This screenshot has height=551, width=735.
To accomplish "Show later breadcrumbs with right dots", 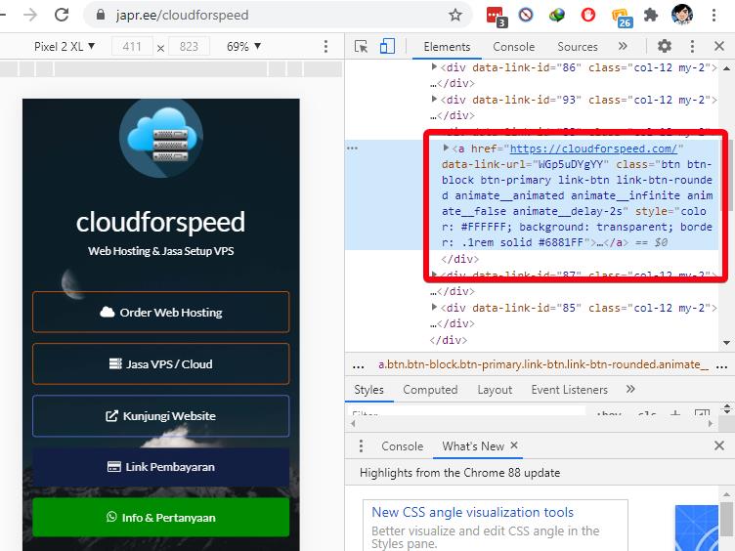I will click(722, 366).
